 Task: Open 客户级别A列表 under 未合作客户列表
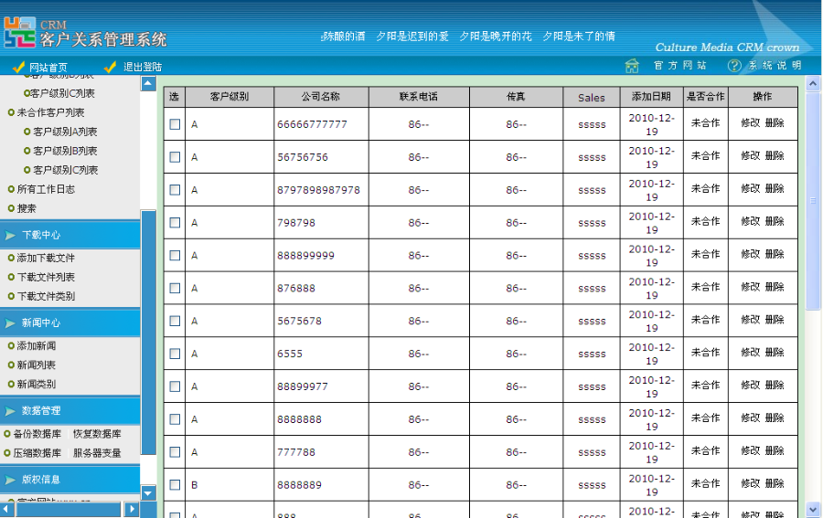pos(65,132)
